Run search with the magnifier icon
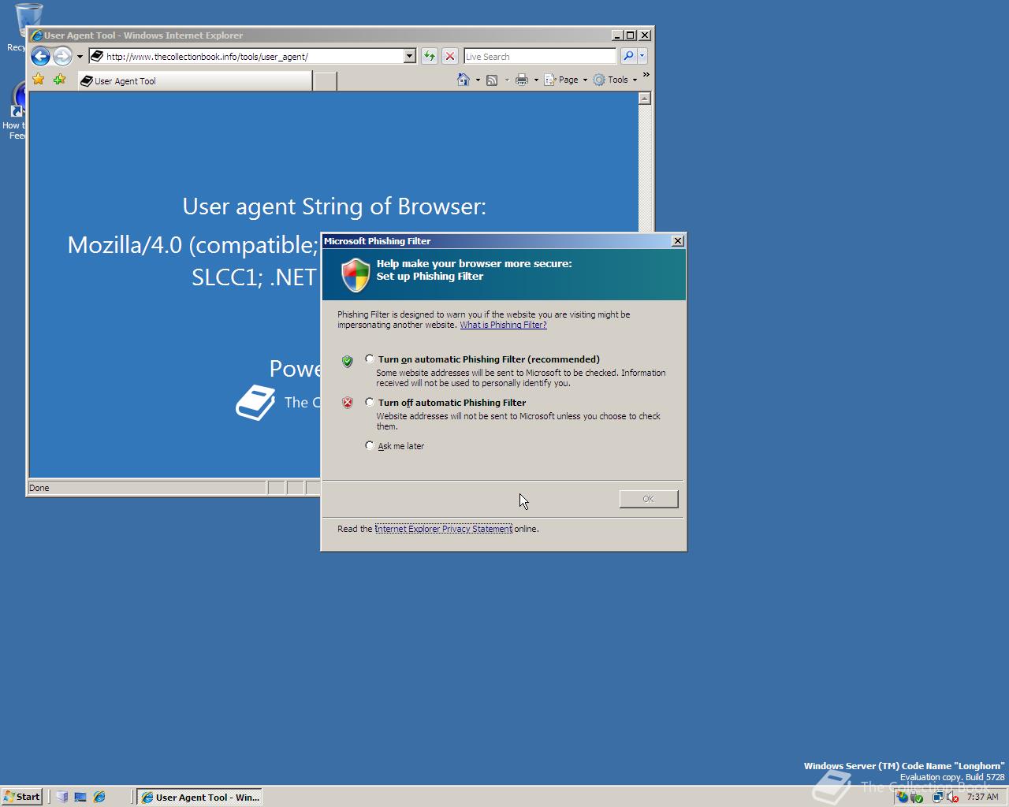Viewport: 1009px width, 807px height. click(627, 56)
